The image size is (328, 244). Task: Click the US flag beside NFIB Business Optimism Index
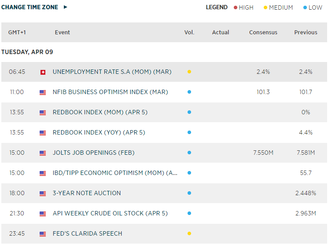click(x=43, y=92)
